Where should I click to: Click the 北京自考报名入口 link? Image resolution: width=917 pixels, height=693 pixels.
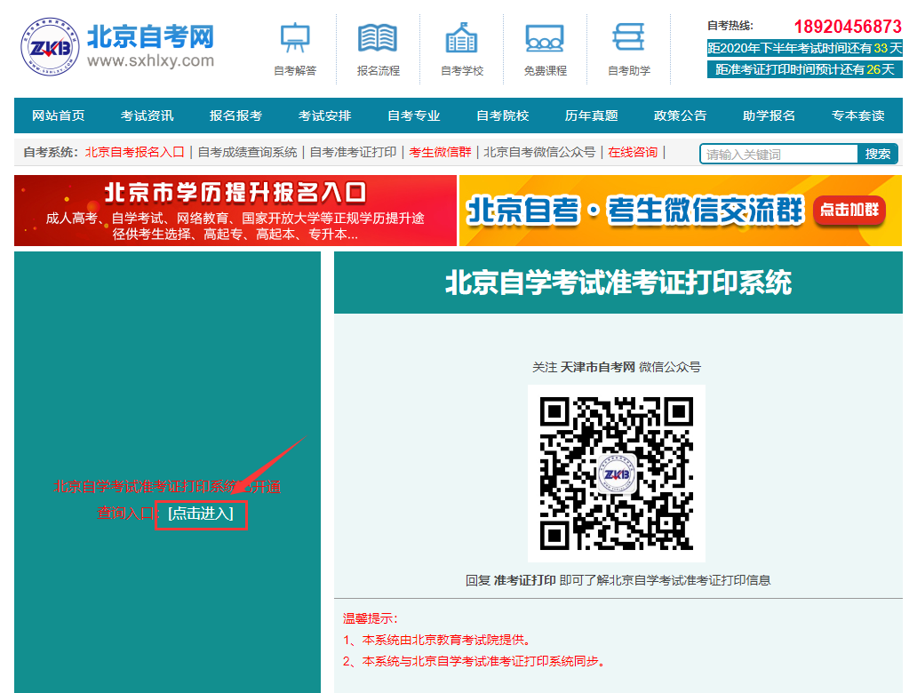pos(135,152)
